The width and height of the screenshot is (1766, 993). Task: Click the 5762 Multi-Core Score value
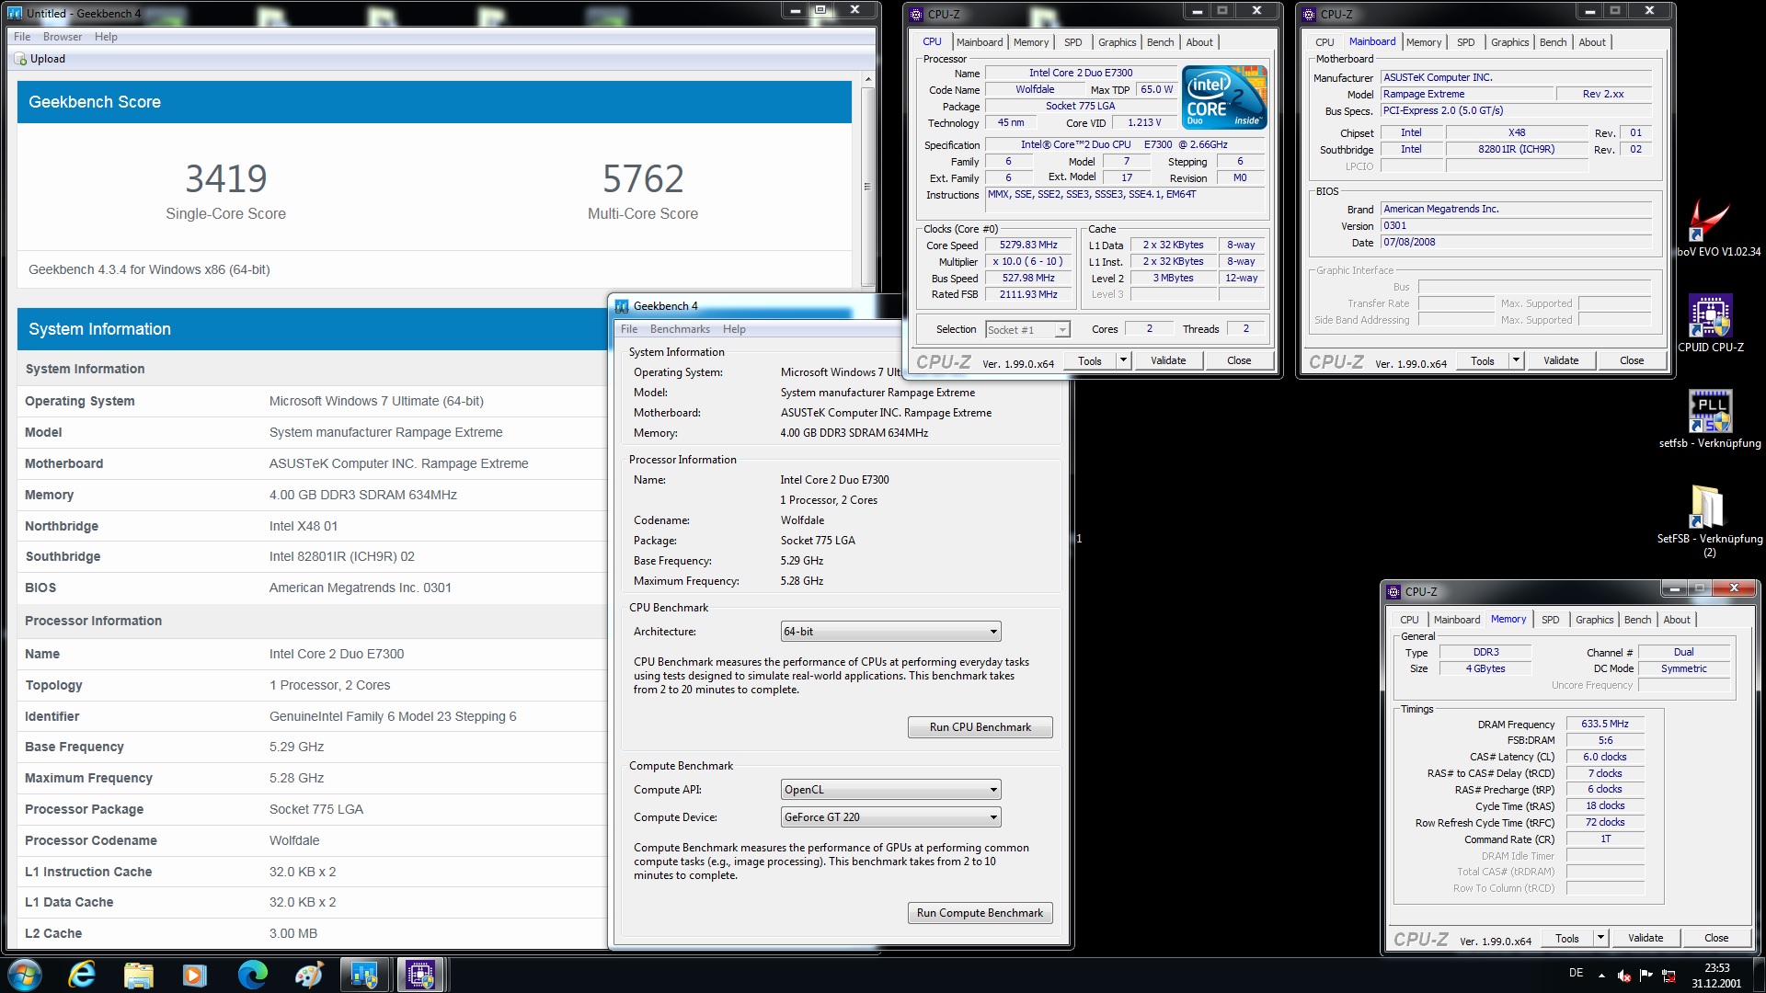pyautogui.click(x=643, y=178)
